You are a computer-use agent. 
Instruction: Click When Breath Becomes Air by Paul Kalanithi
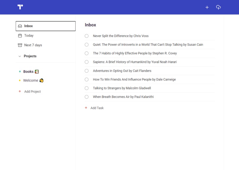click(x=123, y=97)
